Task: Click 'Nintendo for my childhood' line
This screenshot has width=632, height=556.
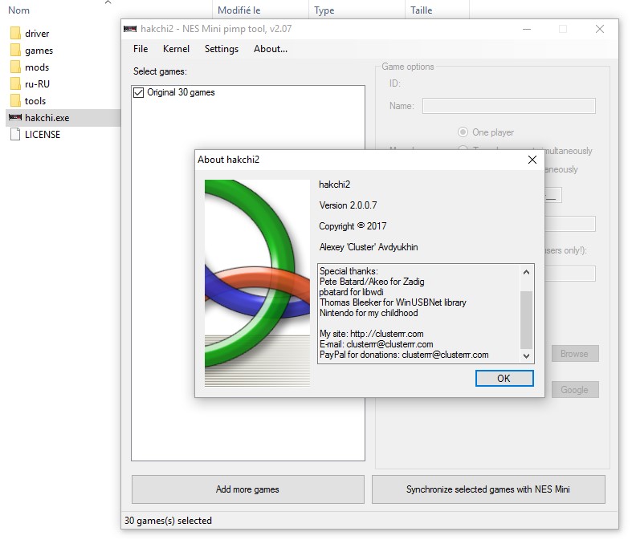Action: (x=369, y=313)
